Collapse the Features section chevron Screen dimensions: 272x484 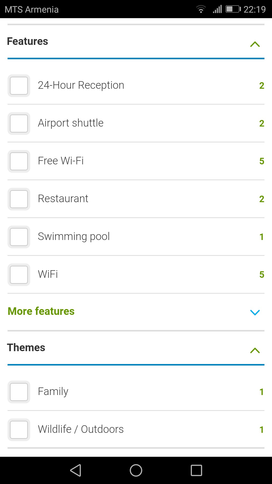point(255,44)
